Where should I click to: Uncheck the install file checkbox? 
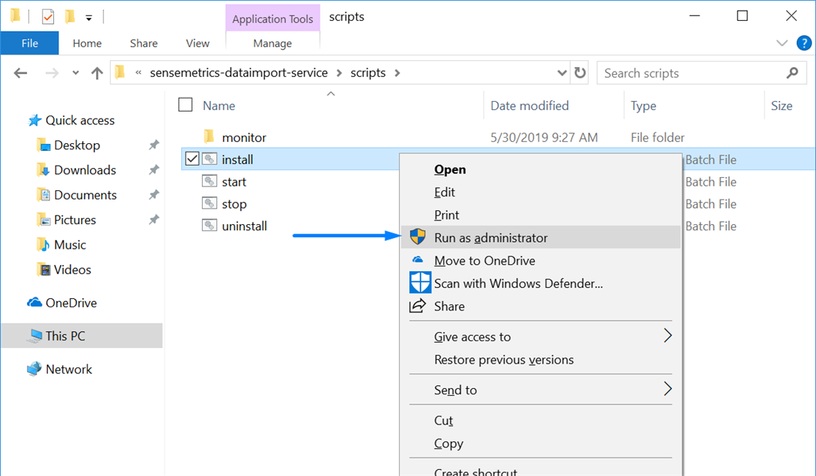(192, 159)
